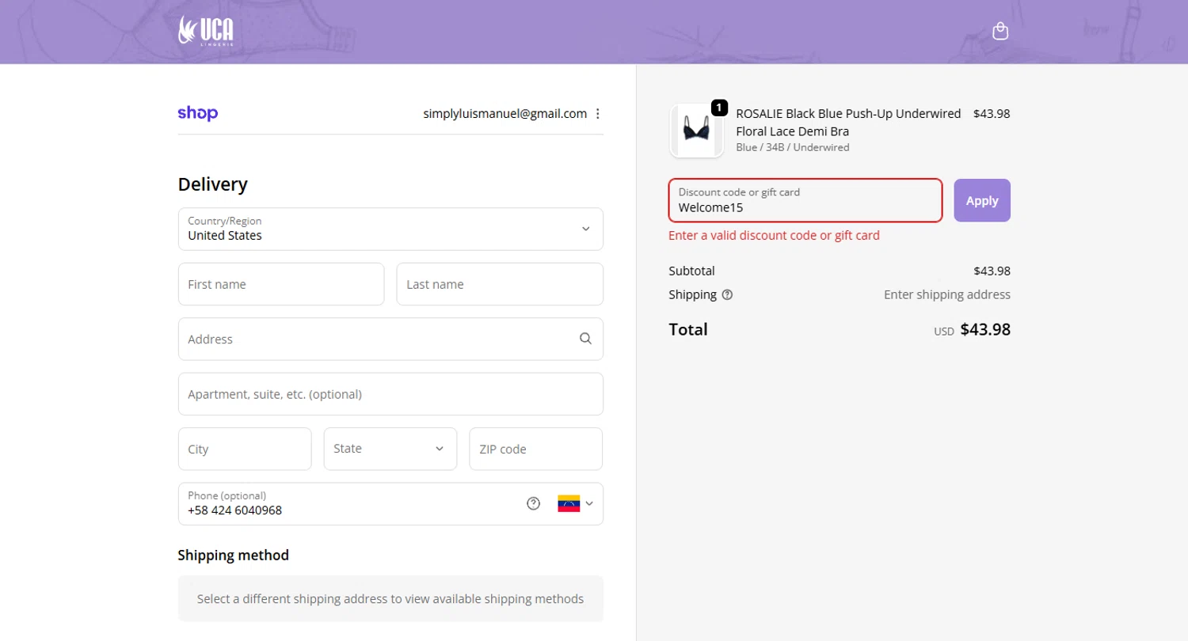Click the Total amount USD $43.98
Screen dimensions: 1188x641
pyautogui.click(x=972, y=329)
